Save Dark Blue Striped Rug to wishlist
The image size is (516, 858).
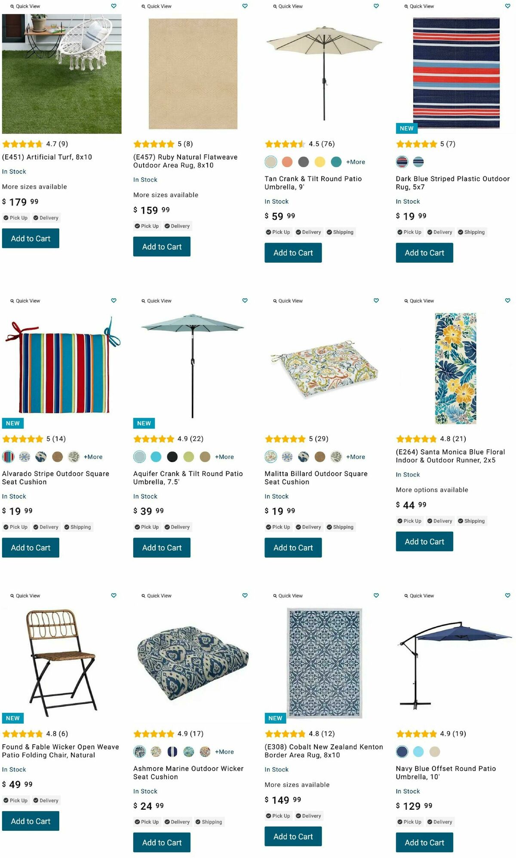(507, 6)
